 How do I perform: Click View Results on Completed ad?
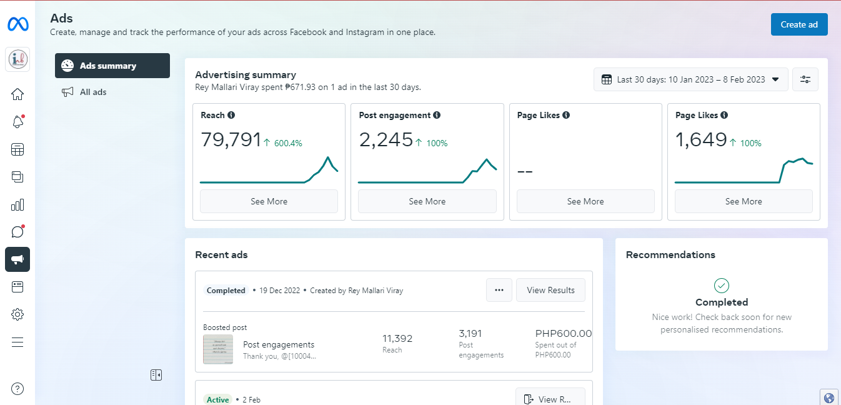pyautogui.click(x=550, y=290)
